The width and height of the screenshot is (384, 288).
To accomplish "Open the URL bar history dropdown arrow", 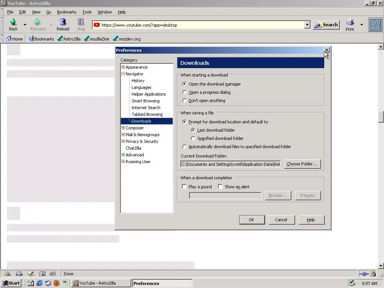I will point(307,25).
